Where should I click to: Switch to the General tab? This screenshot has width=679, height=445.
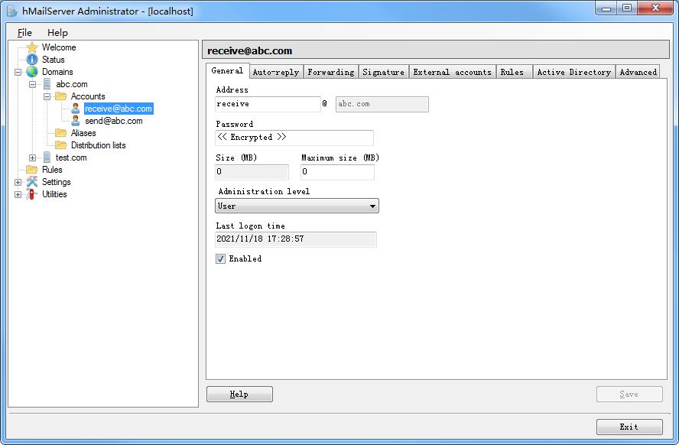[227, 70]
